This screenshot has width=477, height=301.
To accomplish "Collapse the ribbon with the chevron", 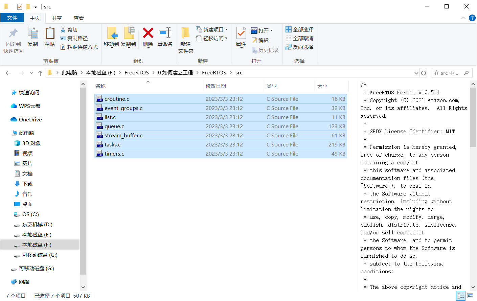I will point(463,18).
